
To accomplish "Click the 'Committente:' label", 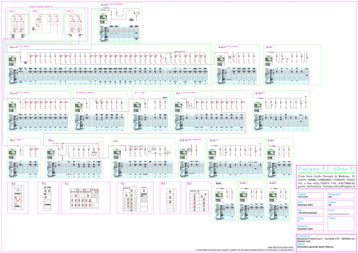I will (303, 236).
